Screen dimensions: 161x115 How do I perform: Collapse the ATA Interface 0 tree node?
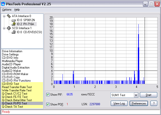pos(4,16)
